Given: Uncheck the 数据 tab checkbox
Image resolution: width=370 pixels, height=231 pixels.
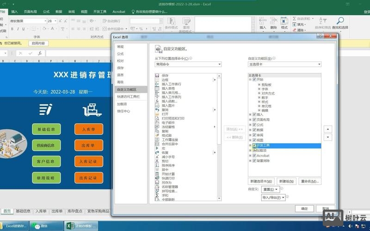Looking at the screenshot, I should coord(254,130).
